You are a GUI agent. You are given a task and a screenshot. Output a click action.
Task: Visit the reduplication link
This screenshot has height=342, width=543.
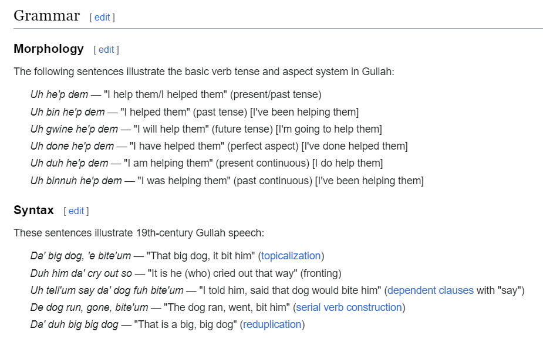pyautogui.click(x=272, y=324)
